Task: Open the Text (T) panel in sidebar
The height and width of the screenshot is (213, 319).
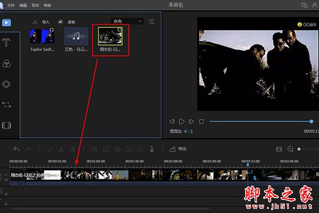Action: click(x=6, y=43)
